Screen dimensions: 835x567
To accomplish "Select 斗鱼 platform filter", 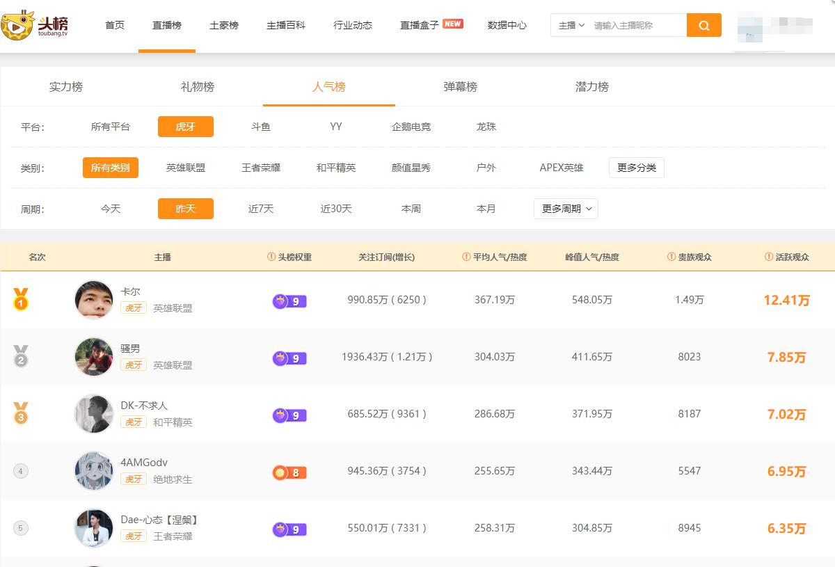I will tap(261, 127).
